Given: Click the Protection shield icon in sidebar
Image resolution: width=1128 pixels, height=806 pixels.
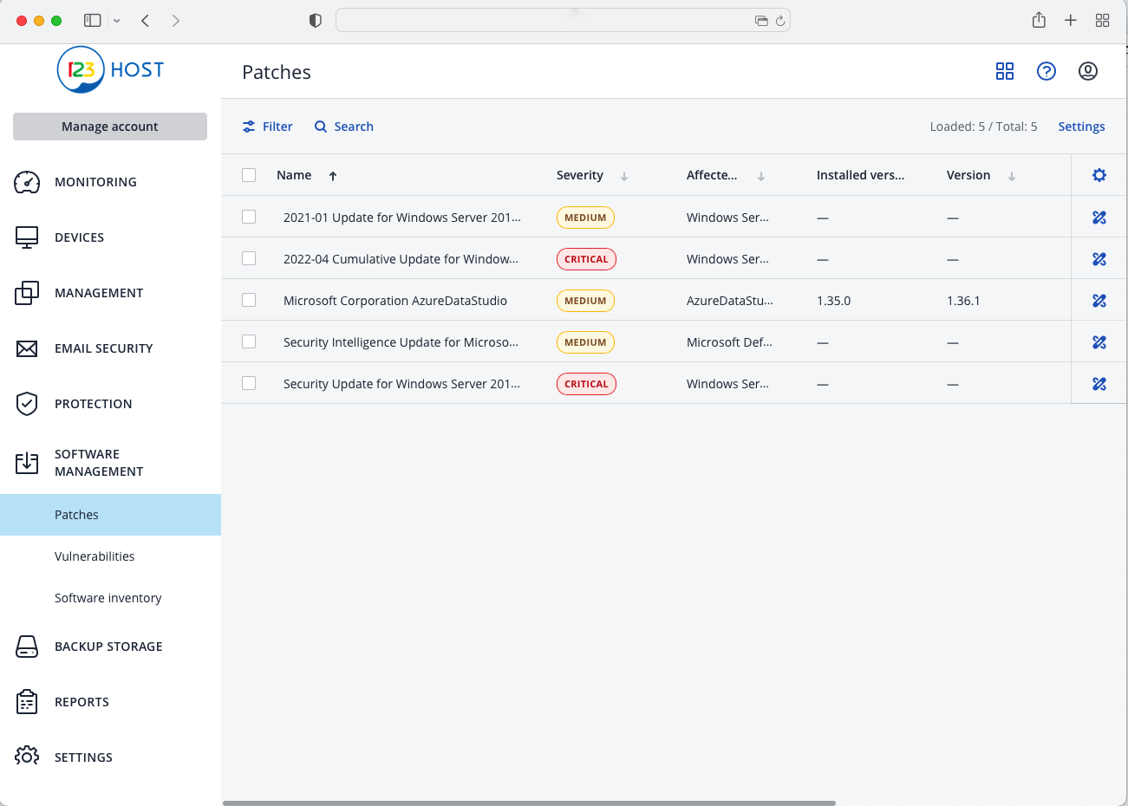Looking at the screenshot, I should (27, 404).
